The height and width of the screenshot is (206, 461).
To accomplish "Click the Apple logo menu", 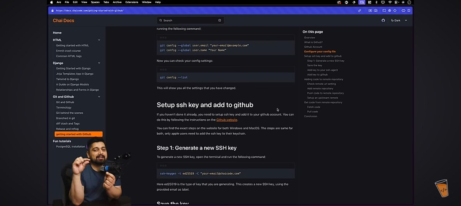I will pos(51,2).
